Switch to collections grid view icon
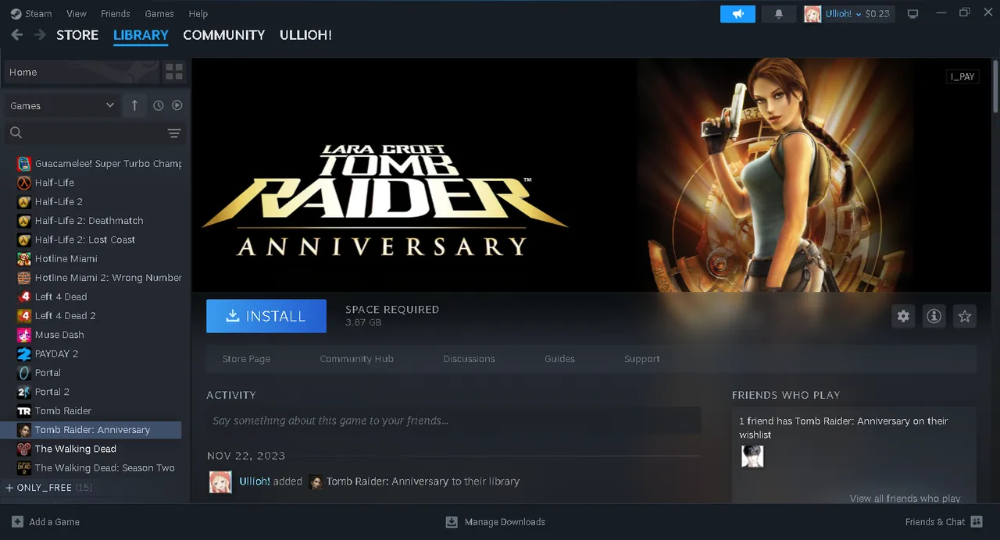The height and width of the screenshot is (540, 1000). (174, 72)
